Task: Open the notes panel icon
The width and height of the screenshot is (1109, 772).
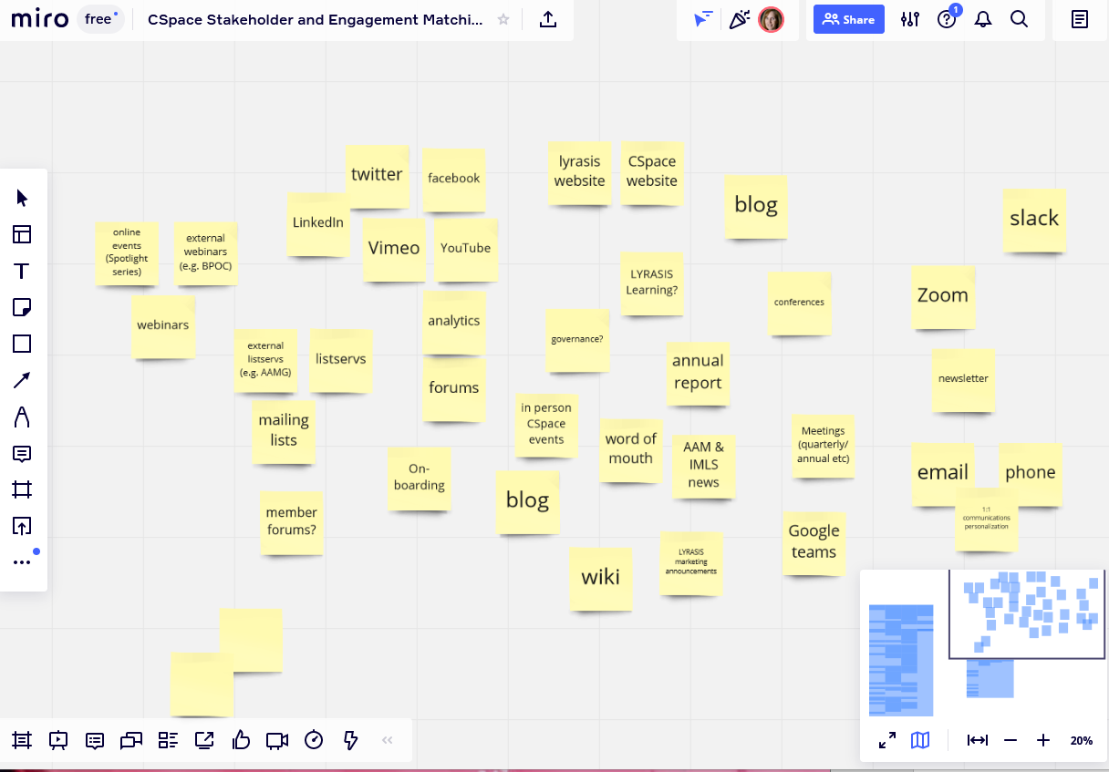Action: click(x=1080, y=20)
